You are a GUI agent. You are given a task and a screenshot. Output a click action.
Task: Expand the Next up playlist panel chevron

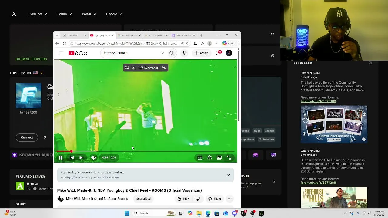coord(228,175)
